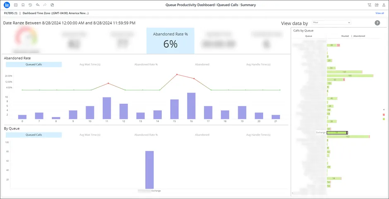Click the 163 bar in Calls by Queue
The image size is (389, 199).
click(348, 137)
